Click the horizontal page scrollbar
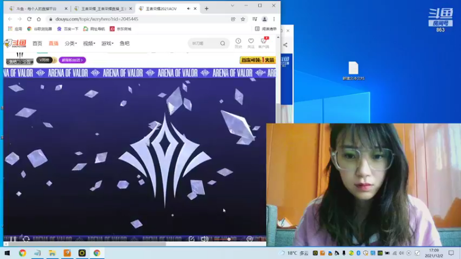461x259 pixels. click(87, 243)
